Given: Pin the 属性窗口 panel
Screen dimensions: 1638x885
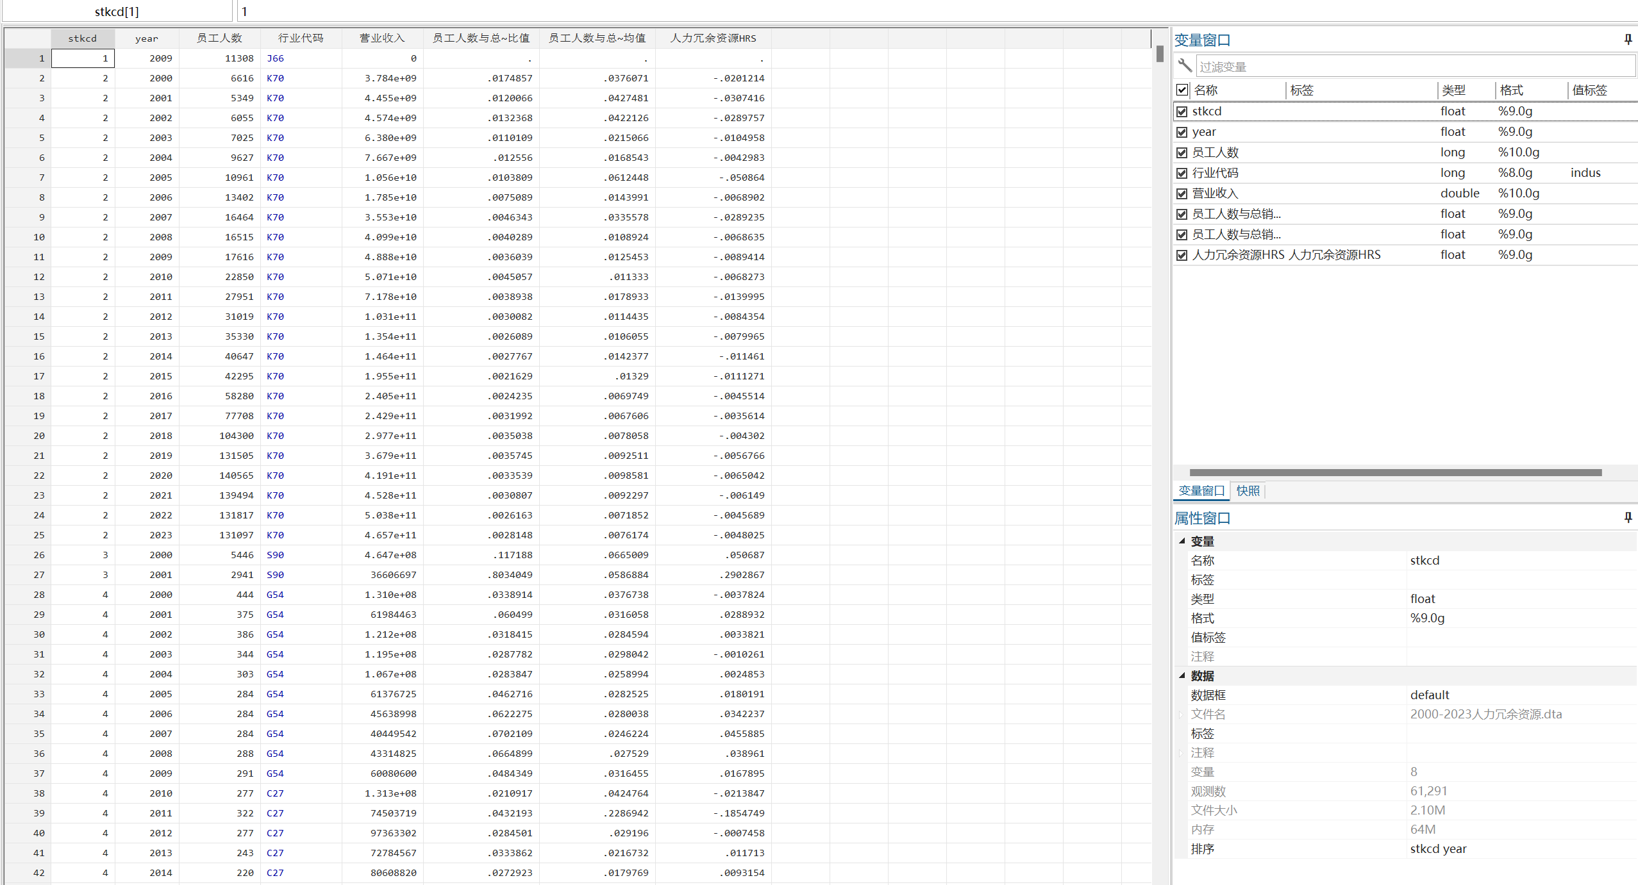Looking at the screenshot, I should (x=1627, y=517).
